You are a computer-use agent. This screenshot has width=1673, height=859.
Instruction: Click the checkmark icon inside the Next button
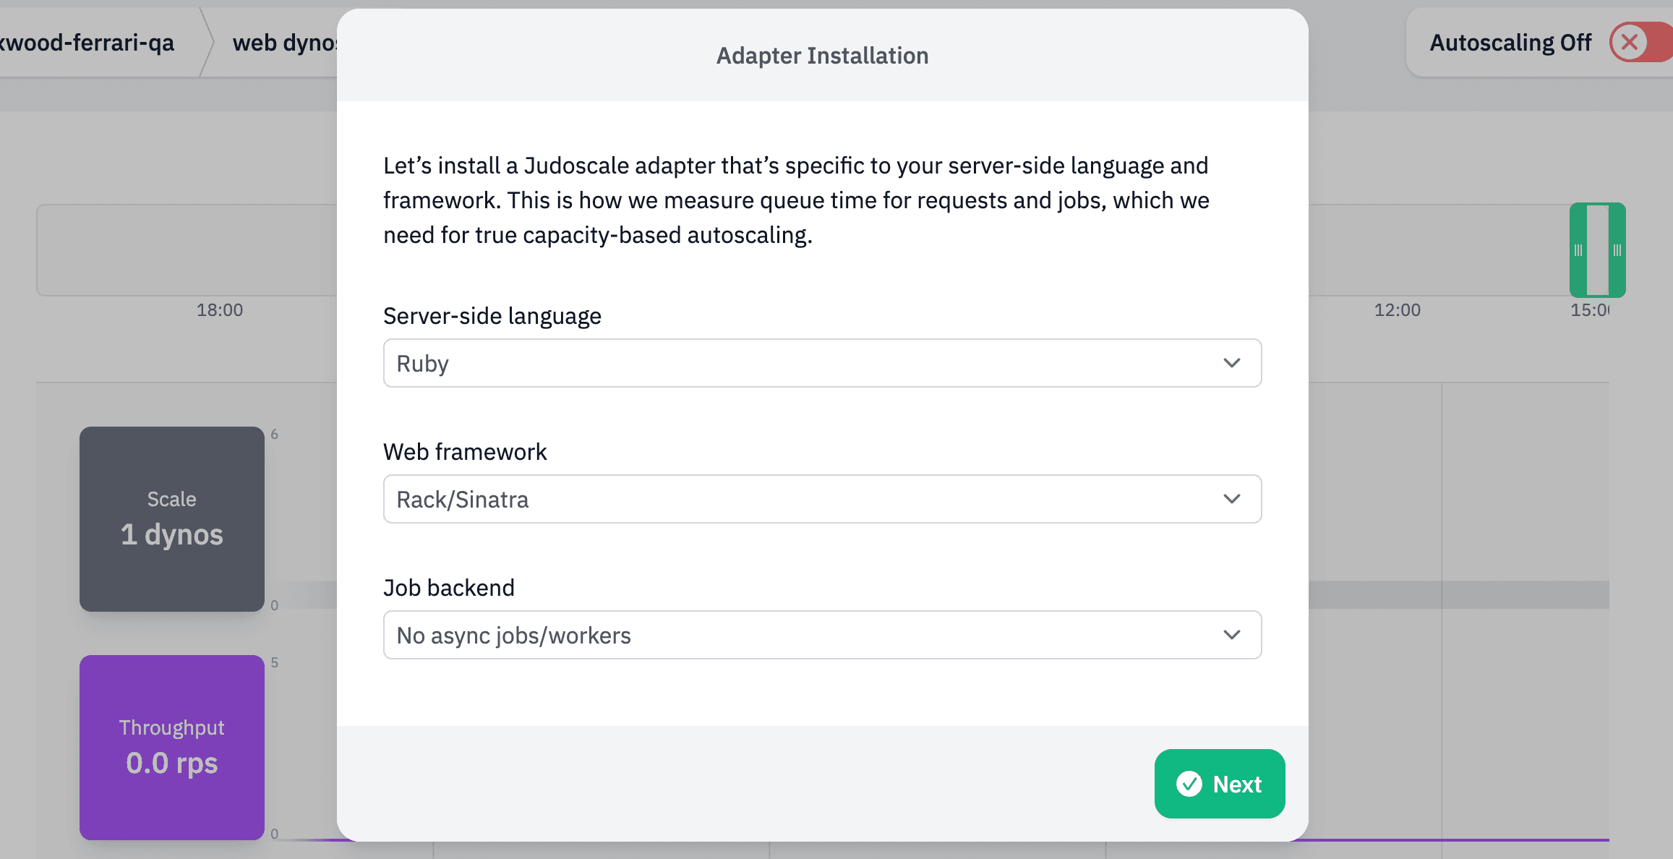click(x=1191, y=784)
